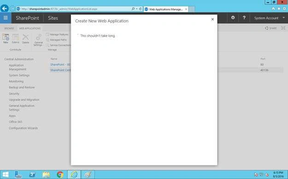This screenshot has width=288, height=179.
Task: Open Monitoring in the sidebar
Action: 16,81
